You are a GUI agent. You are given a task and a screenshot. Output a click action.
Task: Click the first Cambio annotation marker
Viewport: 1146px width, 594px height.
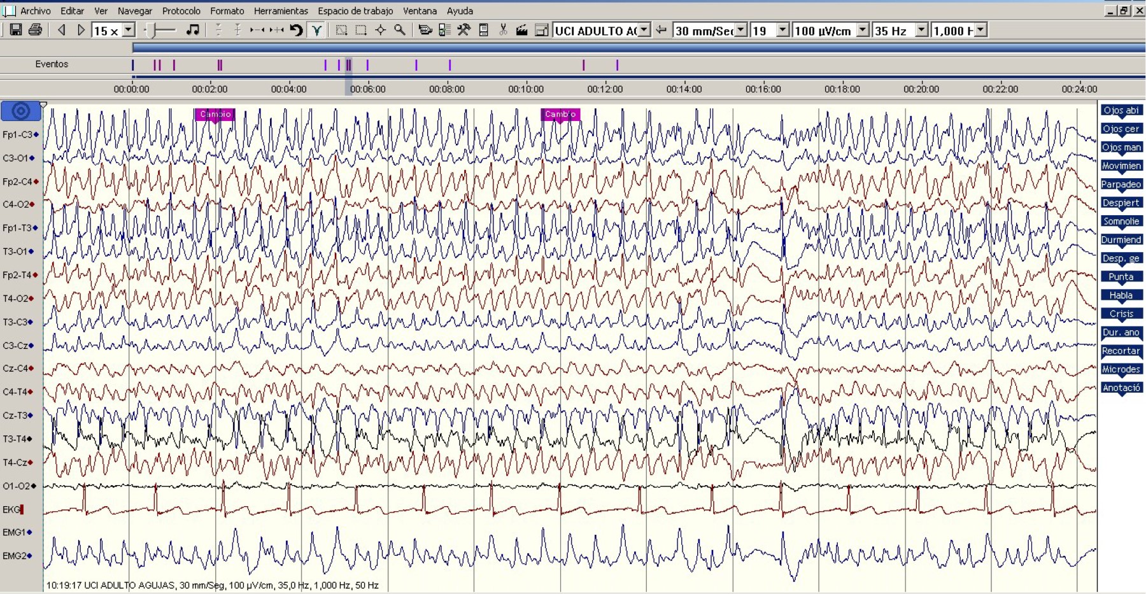click(x=215, y=115)
